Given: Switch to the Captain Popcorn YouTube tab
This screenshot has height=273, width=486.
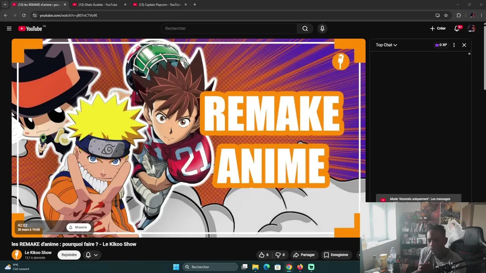Looking at the screenshot, I should click(x=159, y=5).
